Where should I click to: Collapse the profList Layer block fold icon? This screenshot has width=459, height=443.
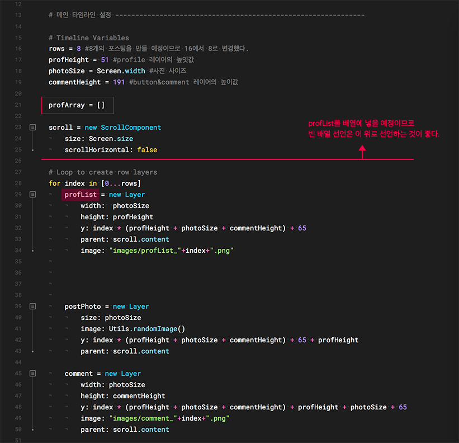(33, 195)
